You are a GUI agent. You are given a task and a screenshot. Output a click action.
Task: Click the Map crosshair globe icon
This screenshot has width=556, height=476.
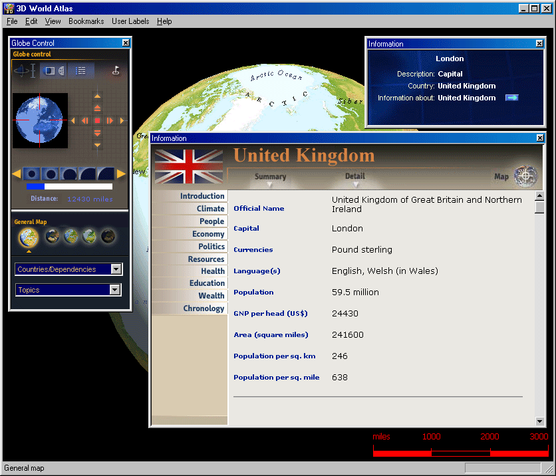[x=526, y=176]
